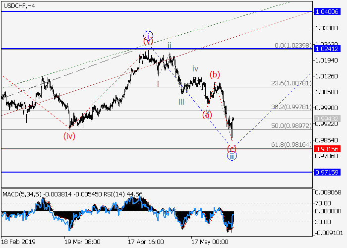Select the green iv wave label
347x248 pixels.
(195, 68)
